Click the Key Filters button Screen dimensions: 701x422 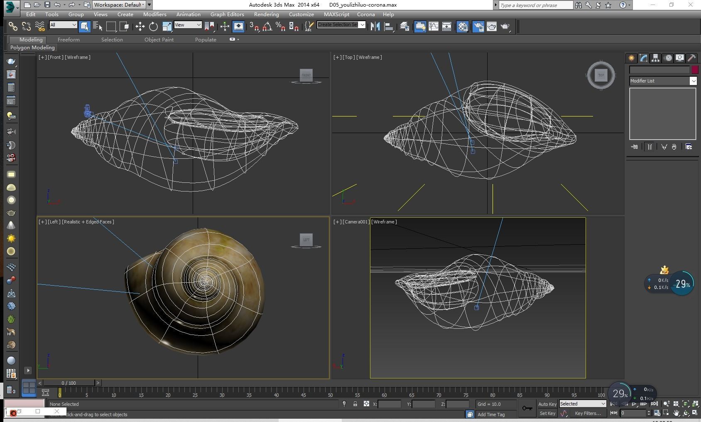coord(588,413)
